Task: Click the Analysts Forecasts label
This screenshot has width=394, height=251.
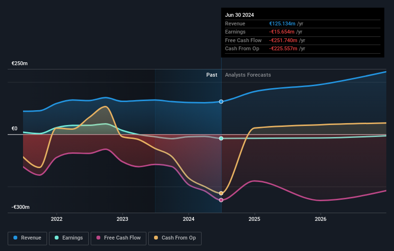Action: [248, 75]
